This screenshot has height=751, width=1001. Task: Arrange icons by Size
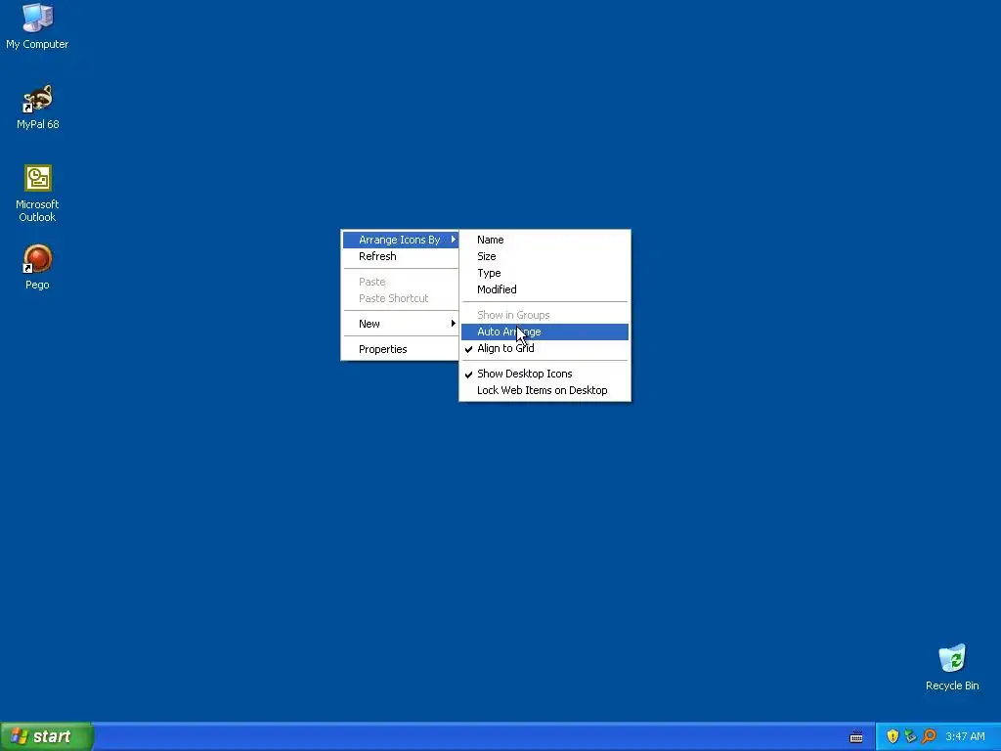click(x=544, y=256)
